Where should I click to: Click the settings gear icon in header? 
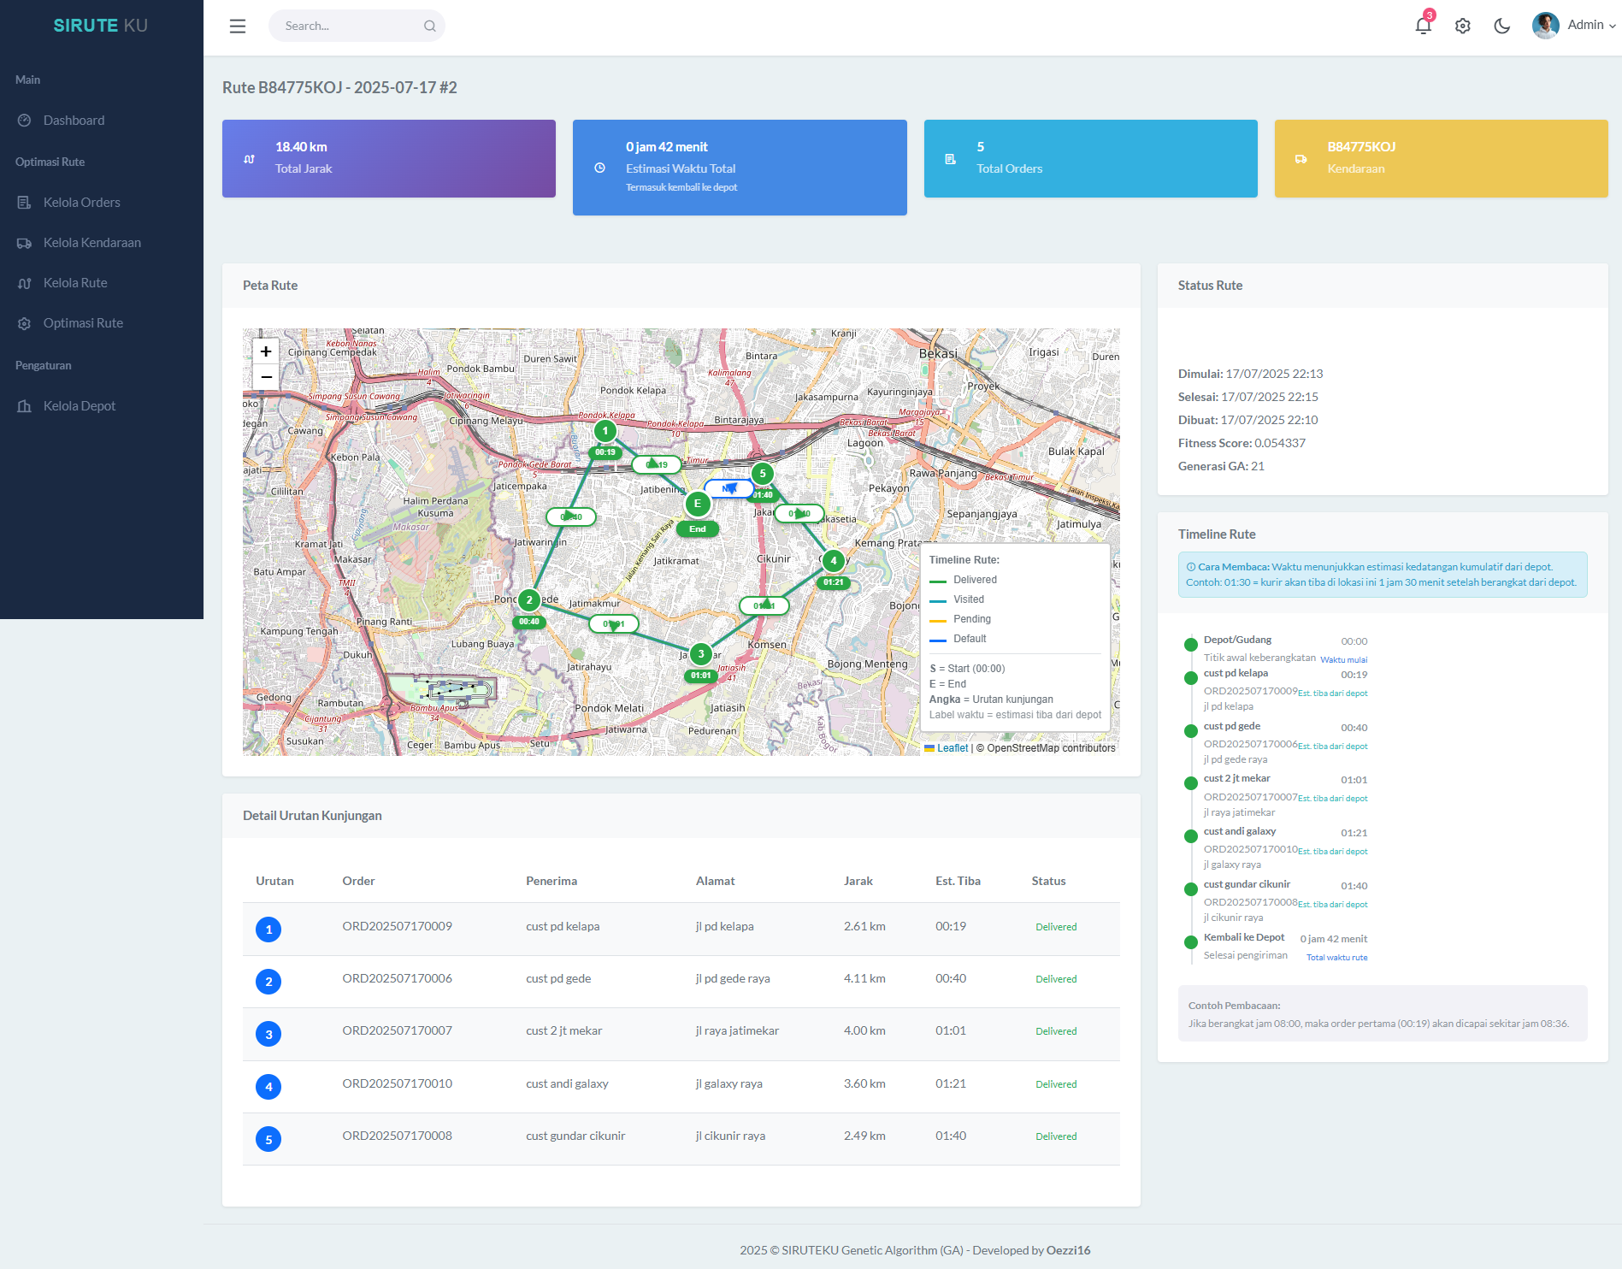coord(1462,26)
